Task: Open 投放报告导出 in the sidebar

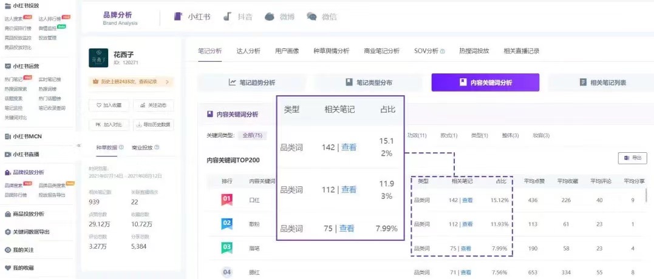Action: point(52,195)
